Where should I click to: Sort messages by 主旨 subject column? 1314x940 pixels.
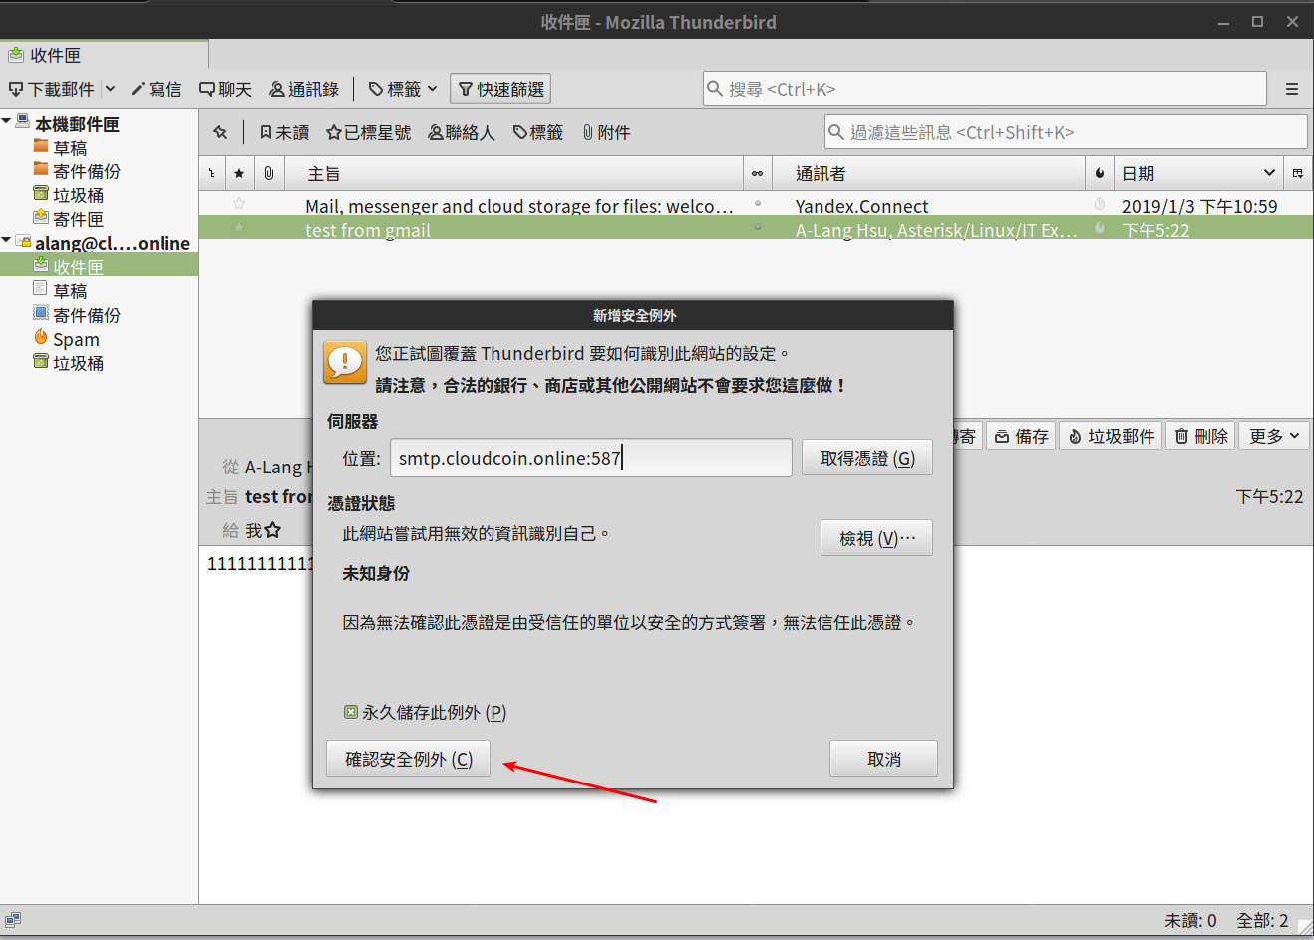[514, 173]
